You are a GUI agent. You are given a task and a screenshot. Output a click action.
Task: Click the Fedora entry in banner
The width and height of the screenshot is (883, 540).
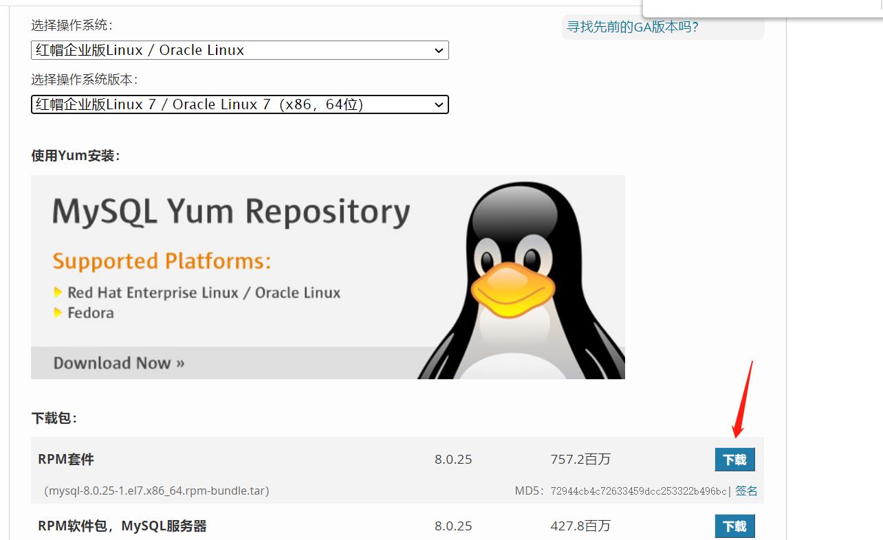91,313
